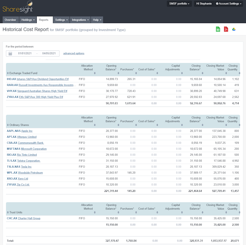Viewport: 246px width, 245px height.
Task: Click total closing market value 1,053,937.17
Action: (219, 241)
